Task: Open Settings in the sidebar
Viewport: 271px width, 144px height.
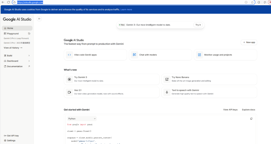Action: tap(17, 140)
